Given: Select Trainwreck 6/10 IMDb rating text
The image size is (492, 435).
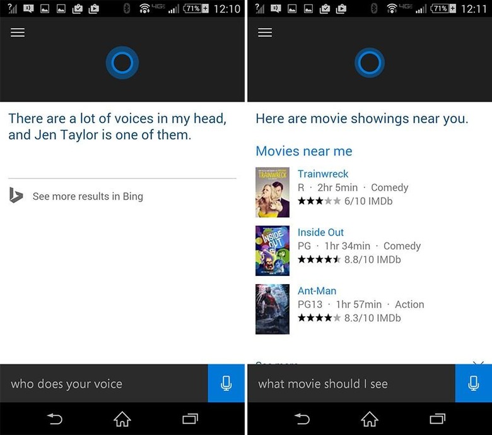Looking at the screenshot, I should (x=368, y=201).
